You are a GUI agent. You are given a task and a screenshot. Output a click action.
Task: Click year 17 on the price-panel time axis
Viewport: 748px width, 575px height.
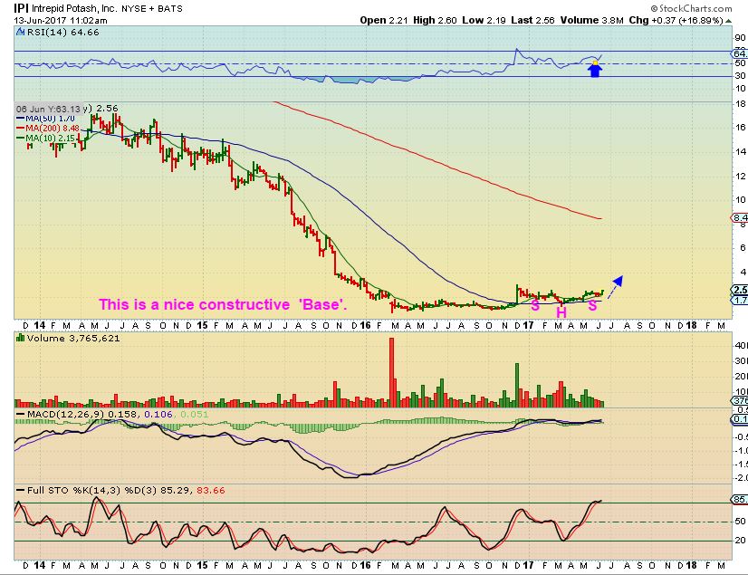[528, 325]
